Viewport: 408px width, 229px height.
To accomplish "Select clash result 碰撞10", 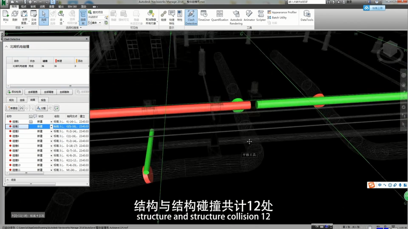I will (47, 165).
